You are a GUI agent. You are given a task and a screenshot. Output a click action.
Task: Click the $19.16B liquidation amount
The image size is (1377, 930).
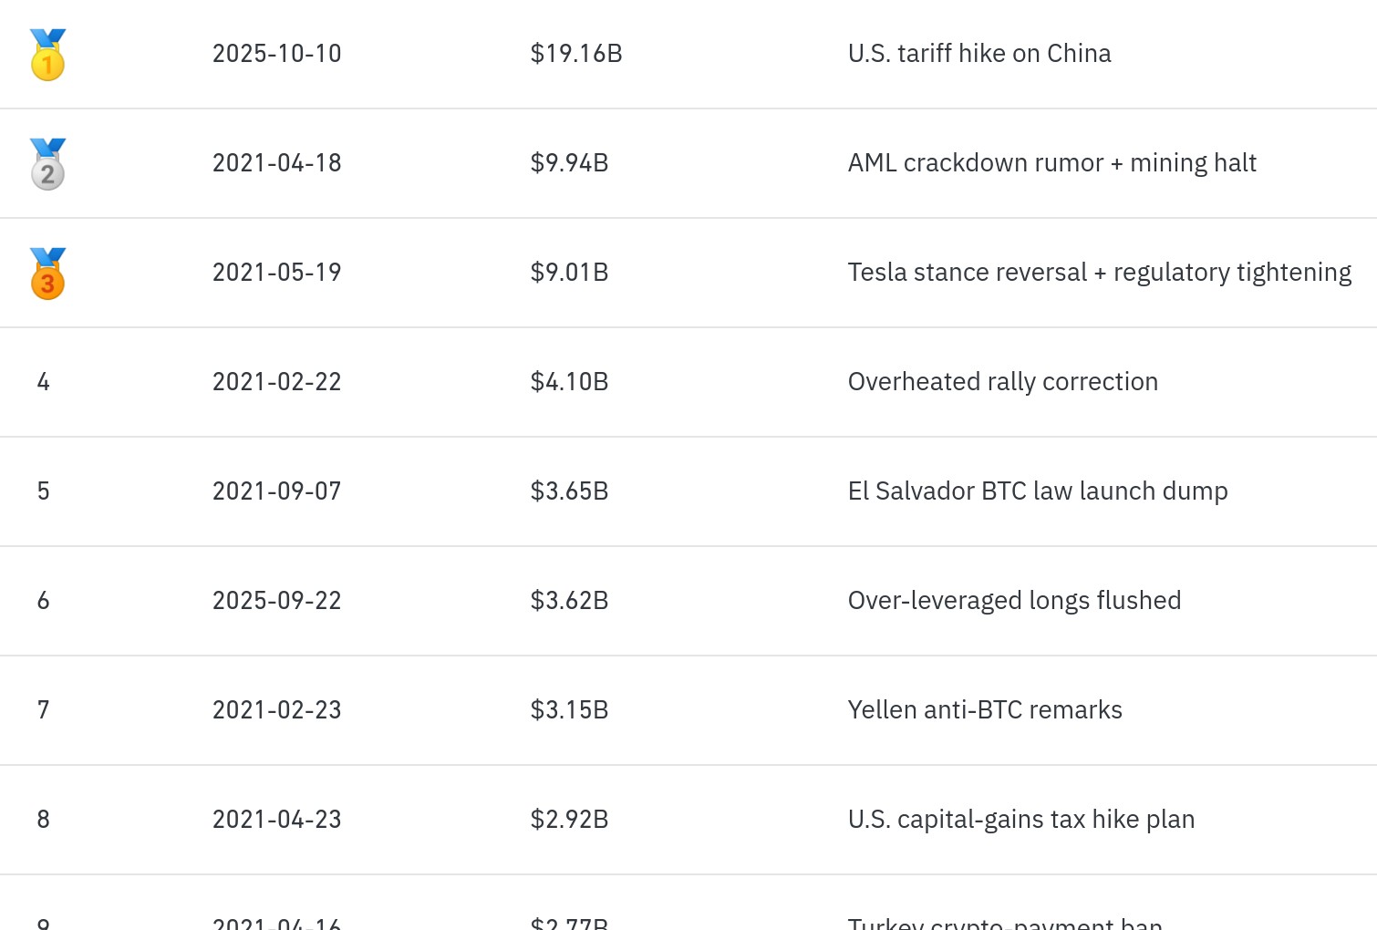tap(576, 54)
